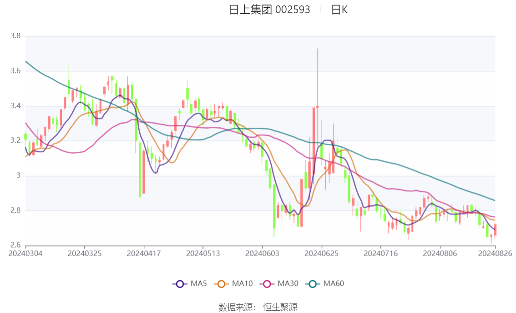Click the x-axis date 20240417
The image size is (516, 313).
(x=144, y=253)
